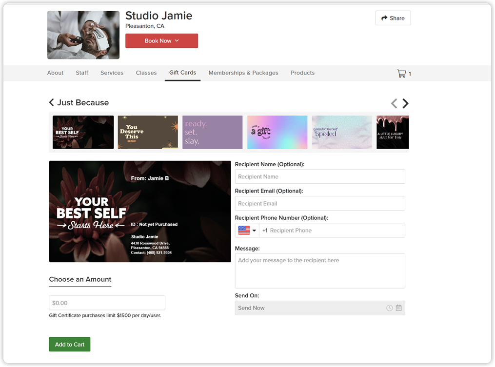The height and width of the screenshot is (367, 495).
Task: Click the Just Because category title
Action: click(x=83, y=102)
